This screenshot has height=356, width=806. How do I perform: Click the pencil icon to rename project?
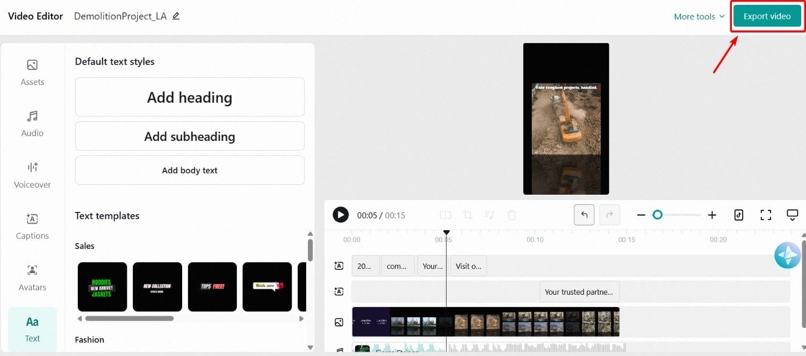click(176, 16)
